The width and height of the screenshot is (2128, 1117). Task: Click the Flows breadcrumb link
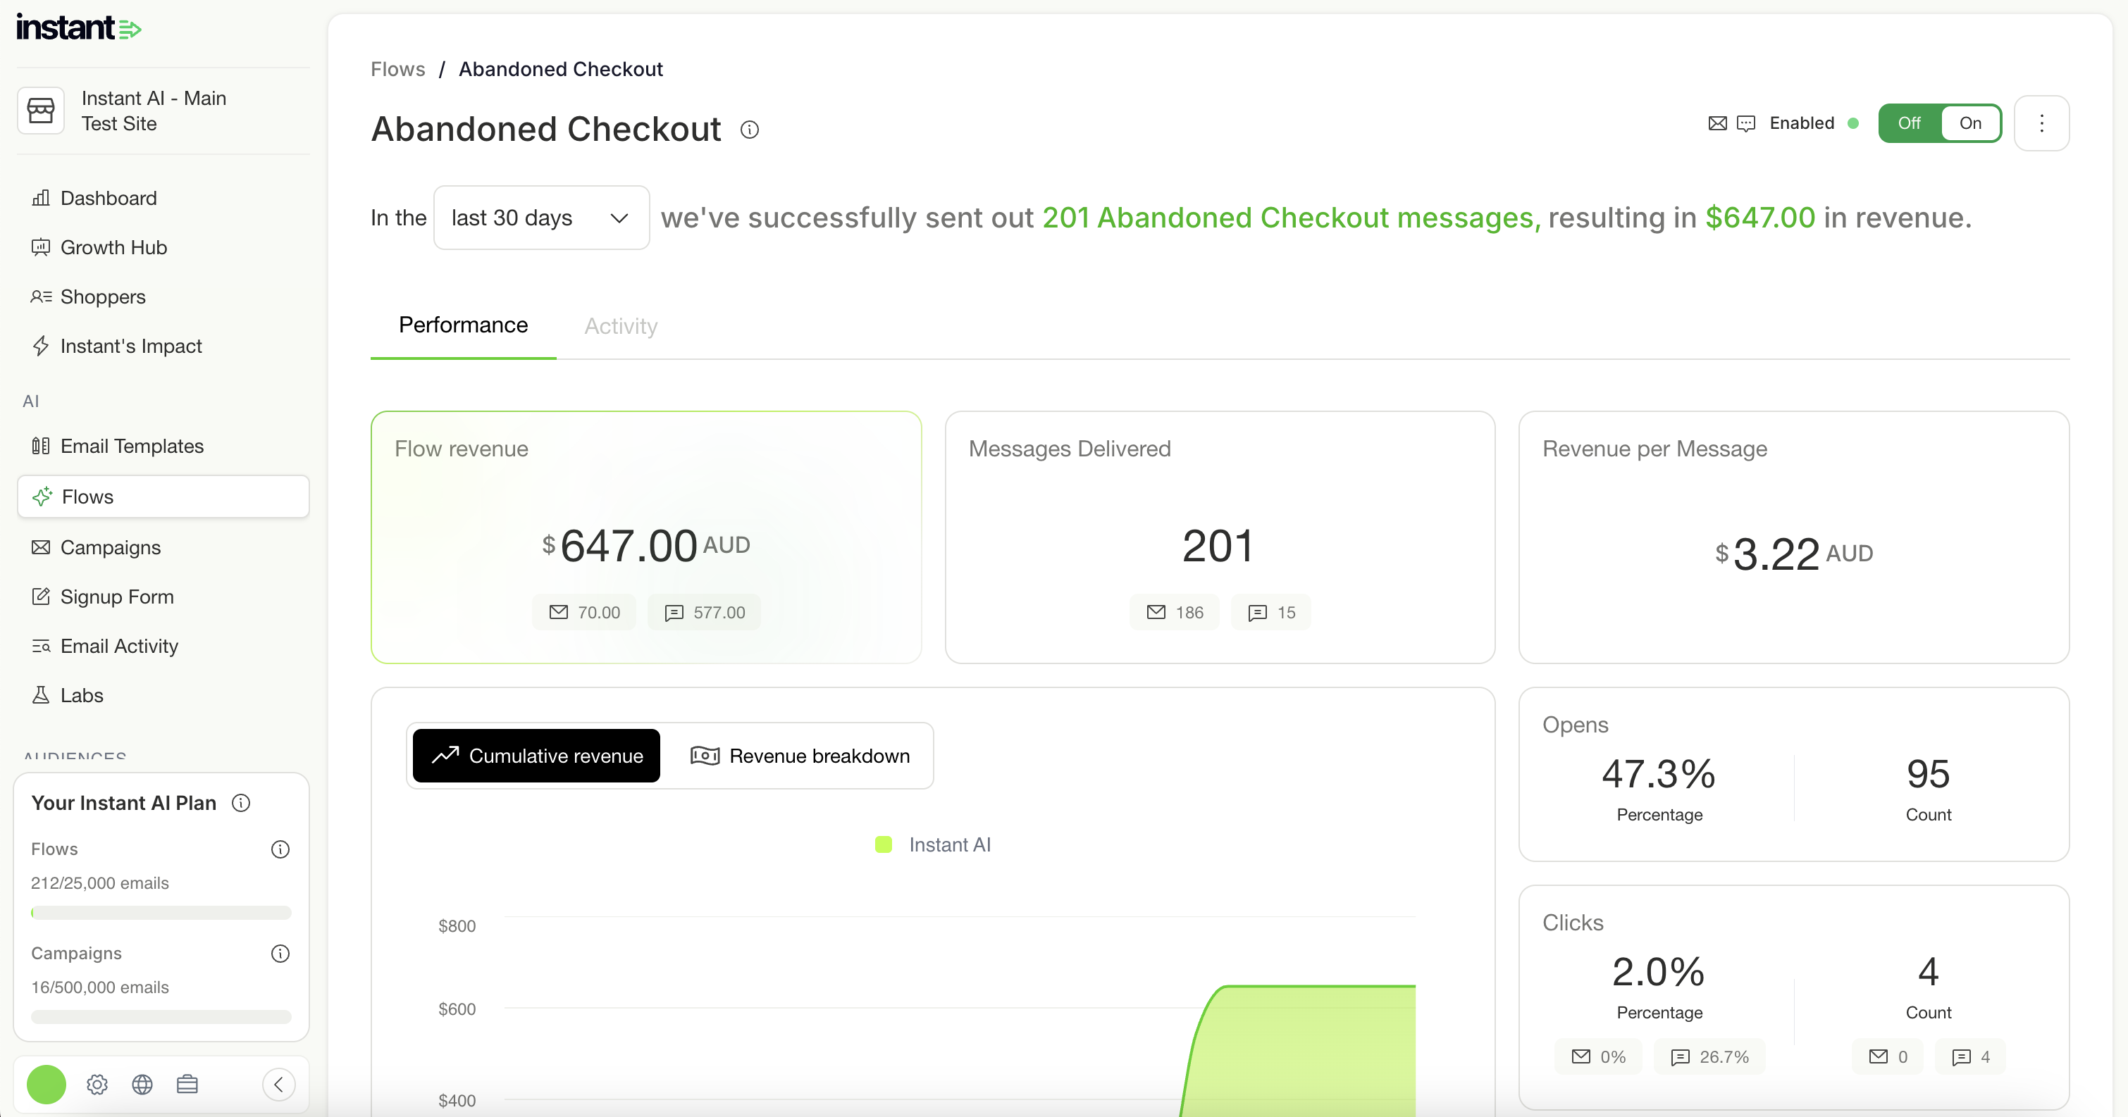tap(398, 69)
